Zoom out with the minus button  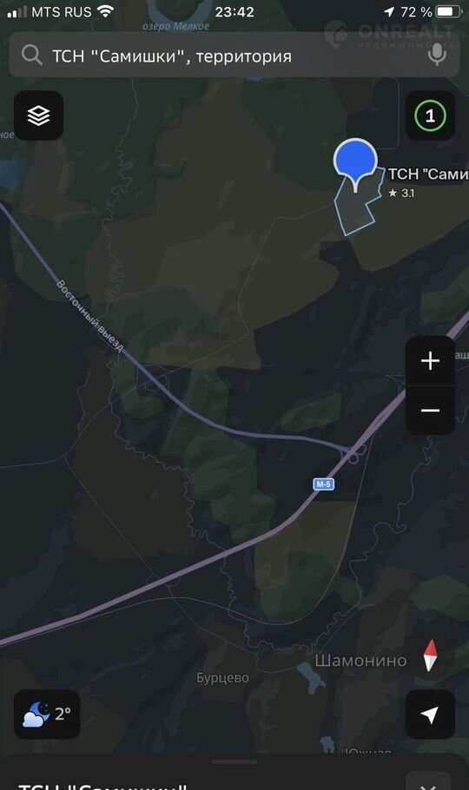(x=430, y=410)
